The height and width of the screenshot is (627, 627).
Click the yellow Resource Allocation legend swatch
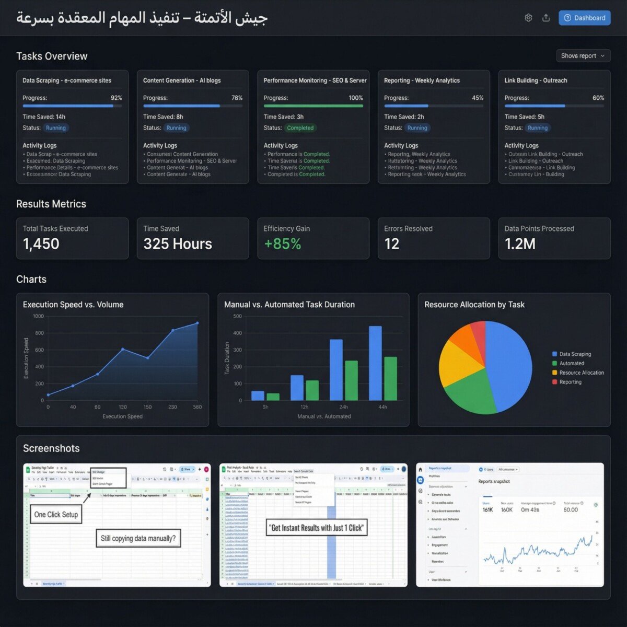[554, 373]
